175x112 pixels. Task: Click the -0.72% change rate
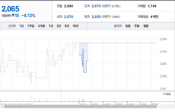pyautogui.click(x=28, y=15)
